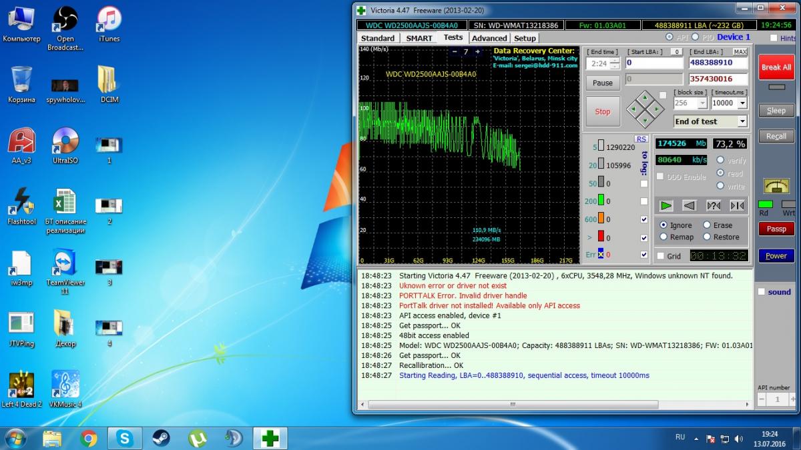Open the UltraISO desktop icon
The height and width of the screenshot is (450, 801).
(65, 147)
